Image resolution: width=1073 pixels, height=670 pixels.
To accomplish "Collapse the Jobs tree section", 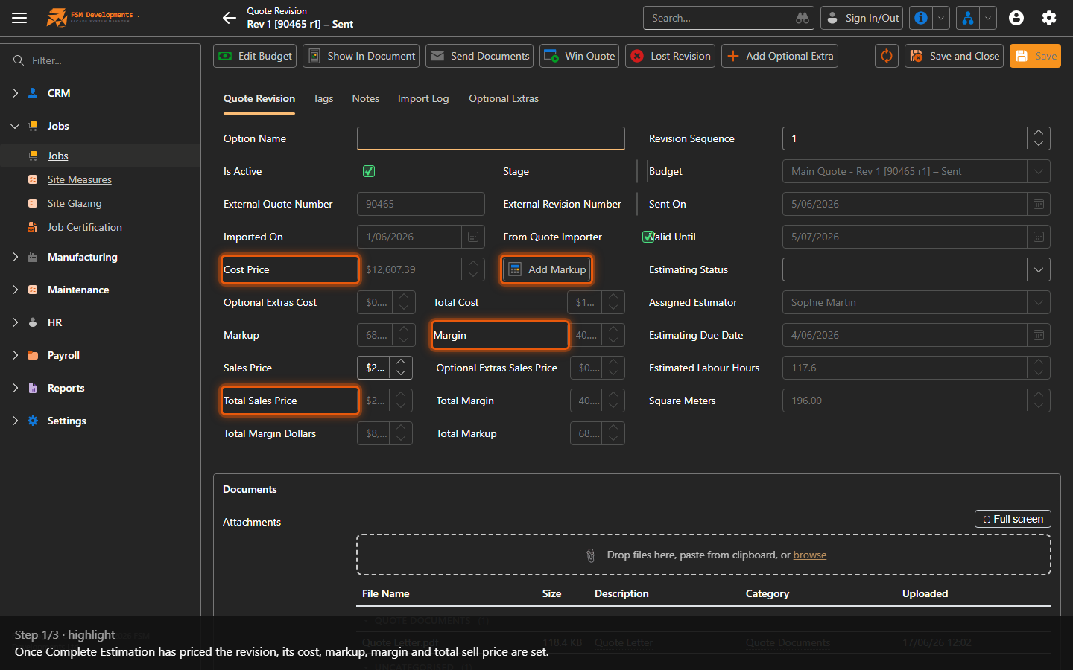I will coord(15,126).
